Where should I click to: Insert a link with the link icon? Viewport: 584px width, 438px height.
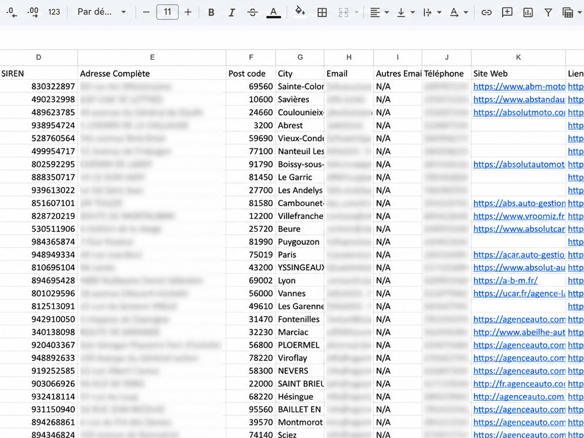[486, 12]
